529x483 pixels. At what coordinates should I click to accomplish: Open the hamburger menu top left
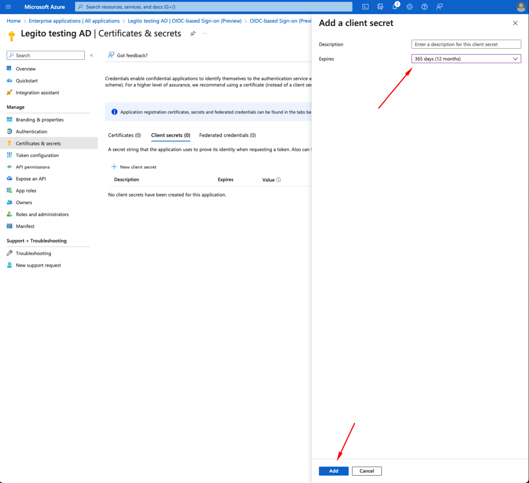point(8,7)
